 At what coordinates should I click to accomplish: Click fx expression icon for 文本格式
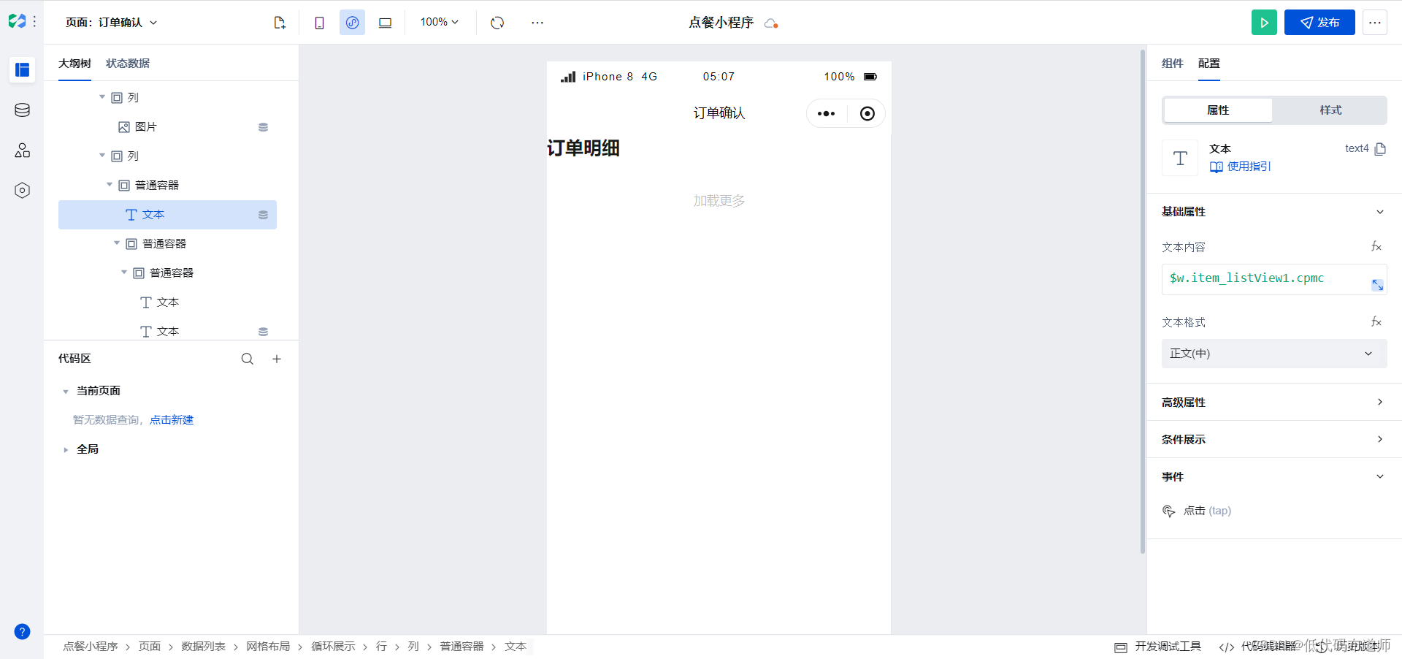point(1376,322)
